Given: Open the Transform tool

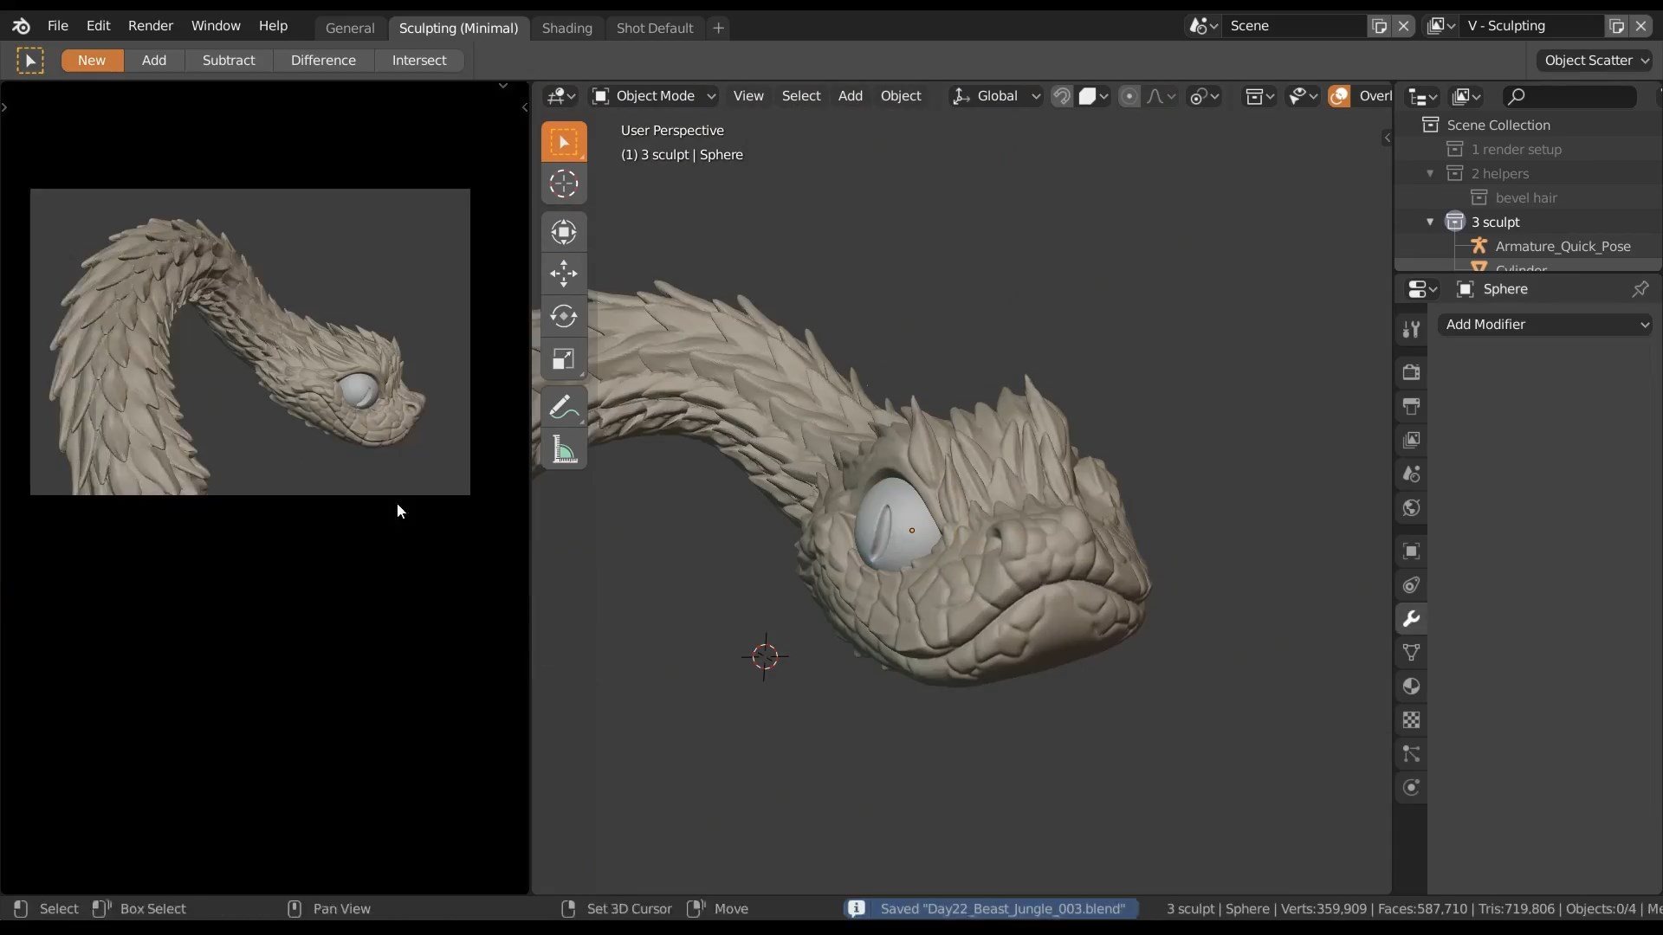Looking at the screenshot, I should [x=564, y=232].
